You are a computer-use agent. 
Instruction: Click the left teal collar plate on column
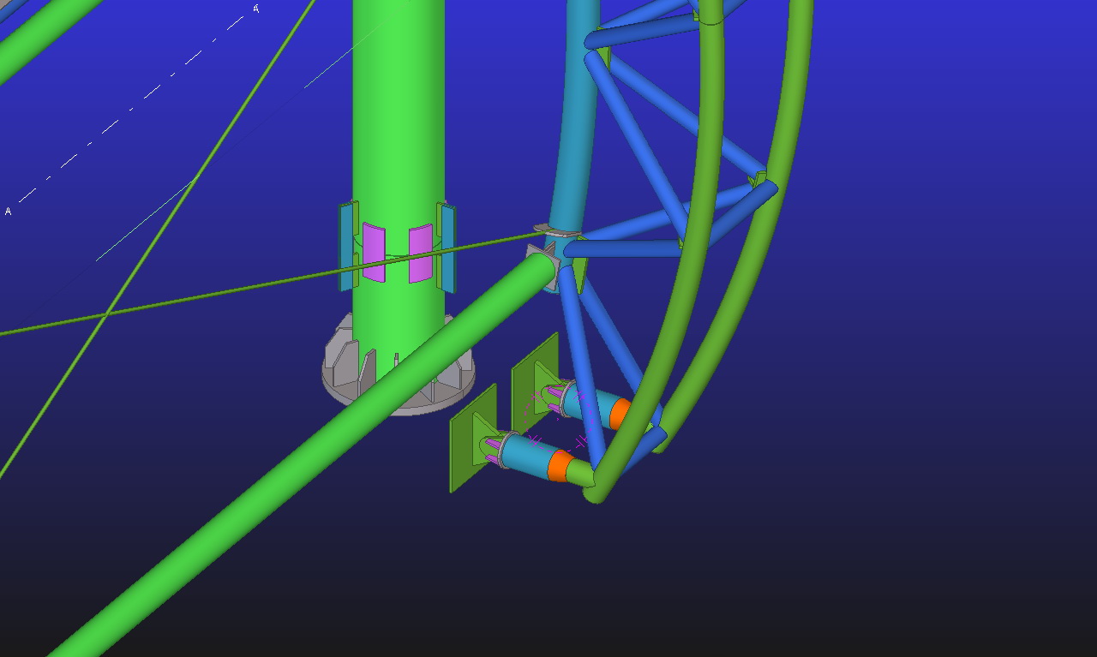point(345,248)
